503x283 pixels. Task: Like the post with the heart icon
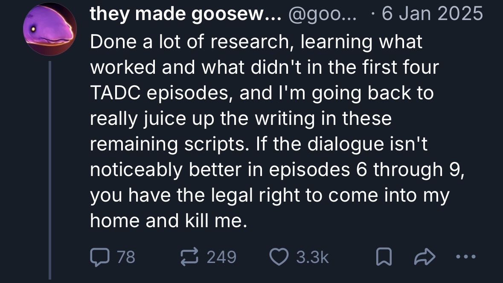[279, 257]
